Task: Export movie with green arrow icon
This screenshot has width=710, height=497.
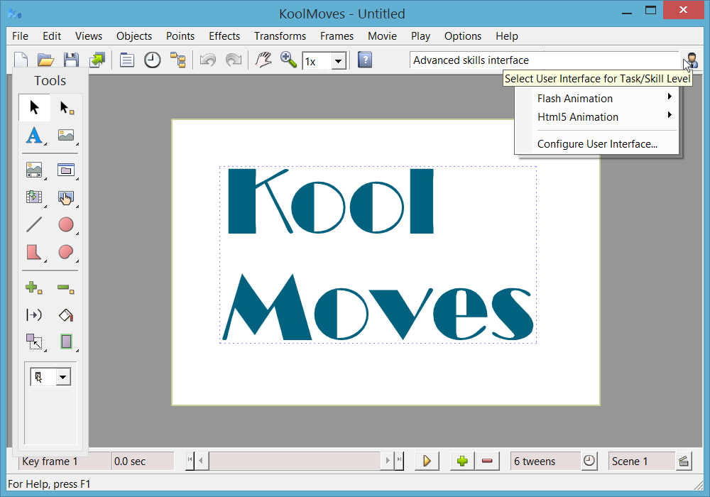Action: point(97,60)
